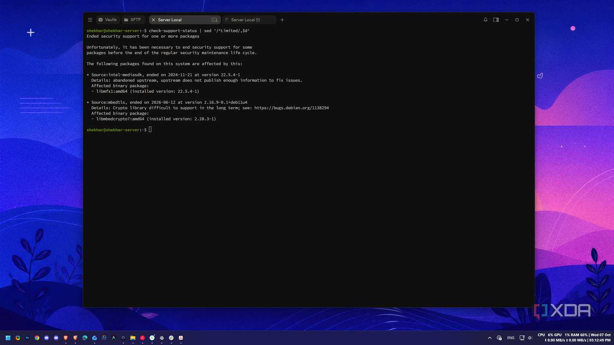Screen dimensions: 614x345
Task: Click the emoji tray icon
Action: [499, 338]
